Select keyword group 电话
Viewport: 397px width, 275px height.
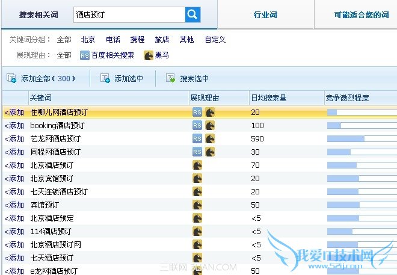click(113, 40)
